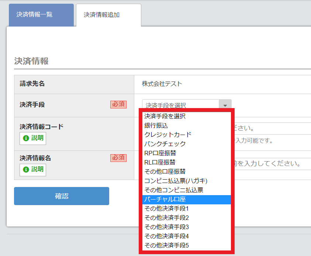Choose highlighted バーチャル口座 option

click(x=167, y=200)
